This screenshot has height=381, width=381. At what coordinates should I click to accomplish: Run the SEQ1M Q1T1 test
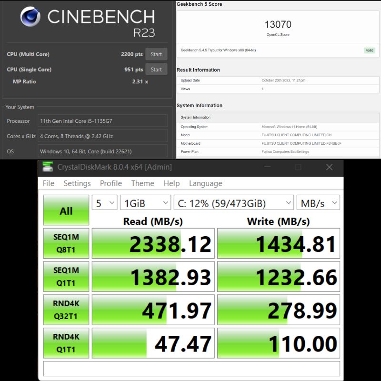click(x=66, y=277)
